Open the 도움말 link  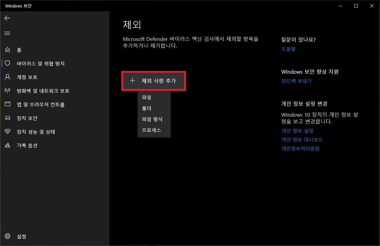click(x=288, y=49)
